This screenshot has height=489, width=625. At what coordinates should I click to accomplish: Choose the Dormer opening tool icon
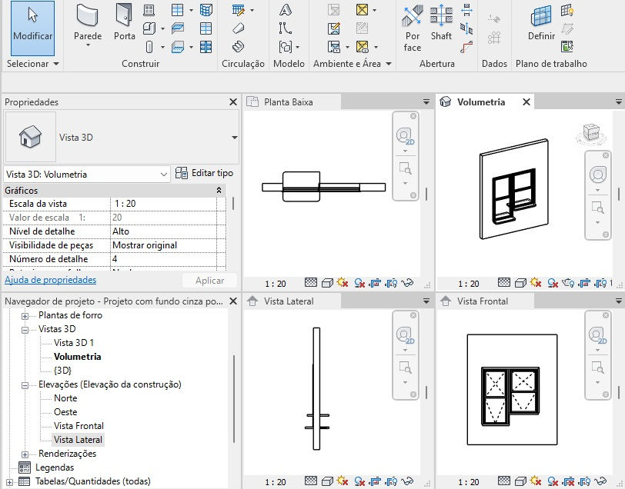pos(466,47)
